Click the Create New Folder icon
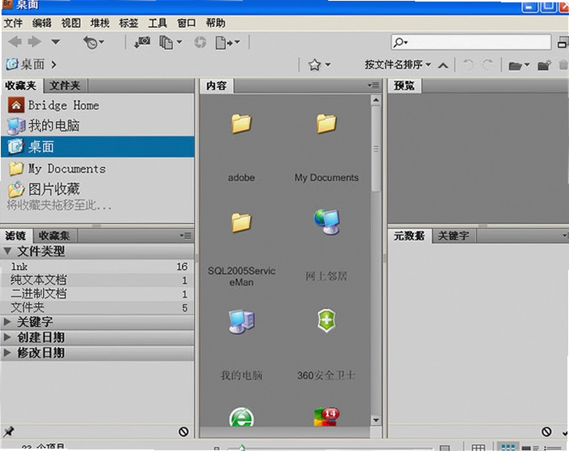 [544, 66]
